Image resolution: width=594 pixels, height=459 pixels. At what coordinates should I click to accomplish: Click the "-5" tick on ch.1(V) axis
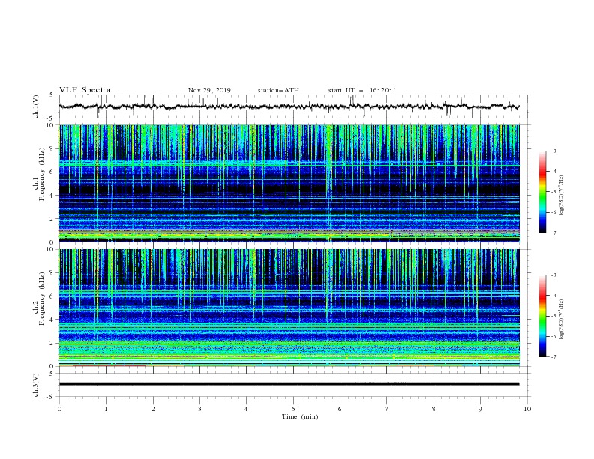(51, 118)
